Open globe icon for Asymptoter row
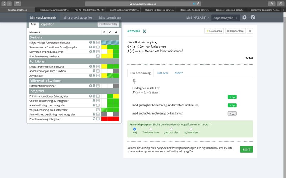Screen dimensions: 286x178 pos(90,76)
